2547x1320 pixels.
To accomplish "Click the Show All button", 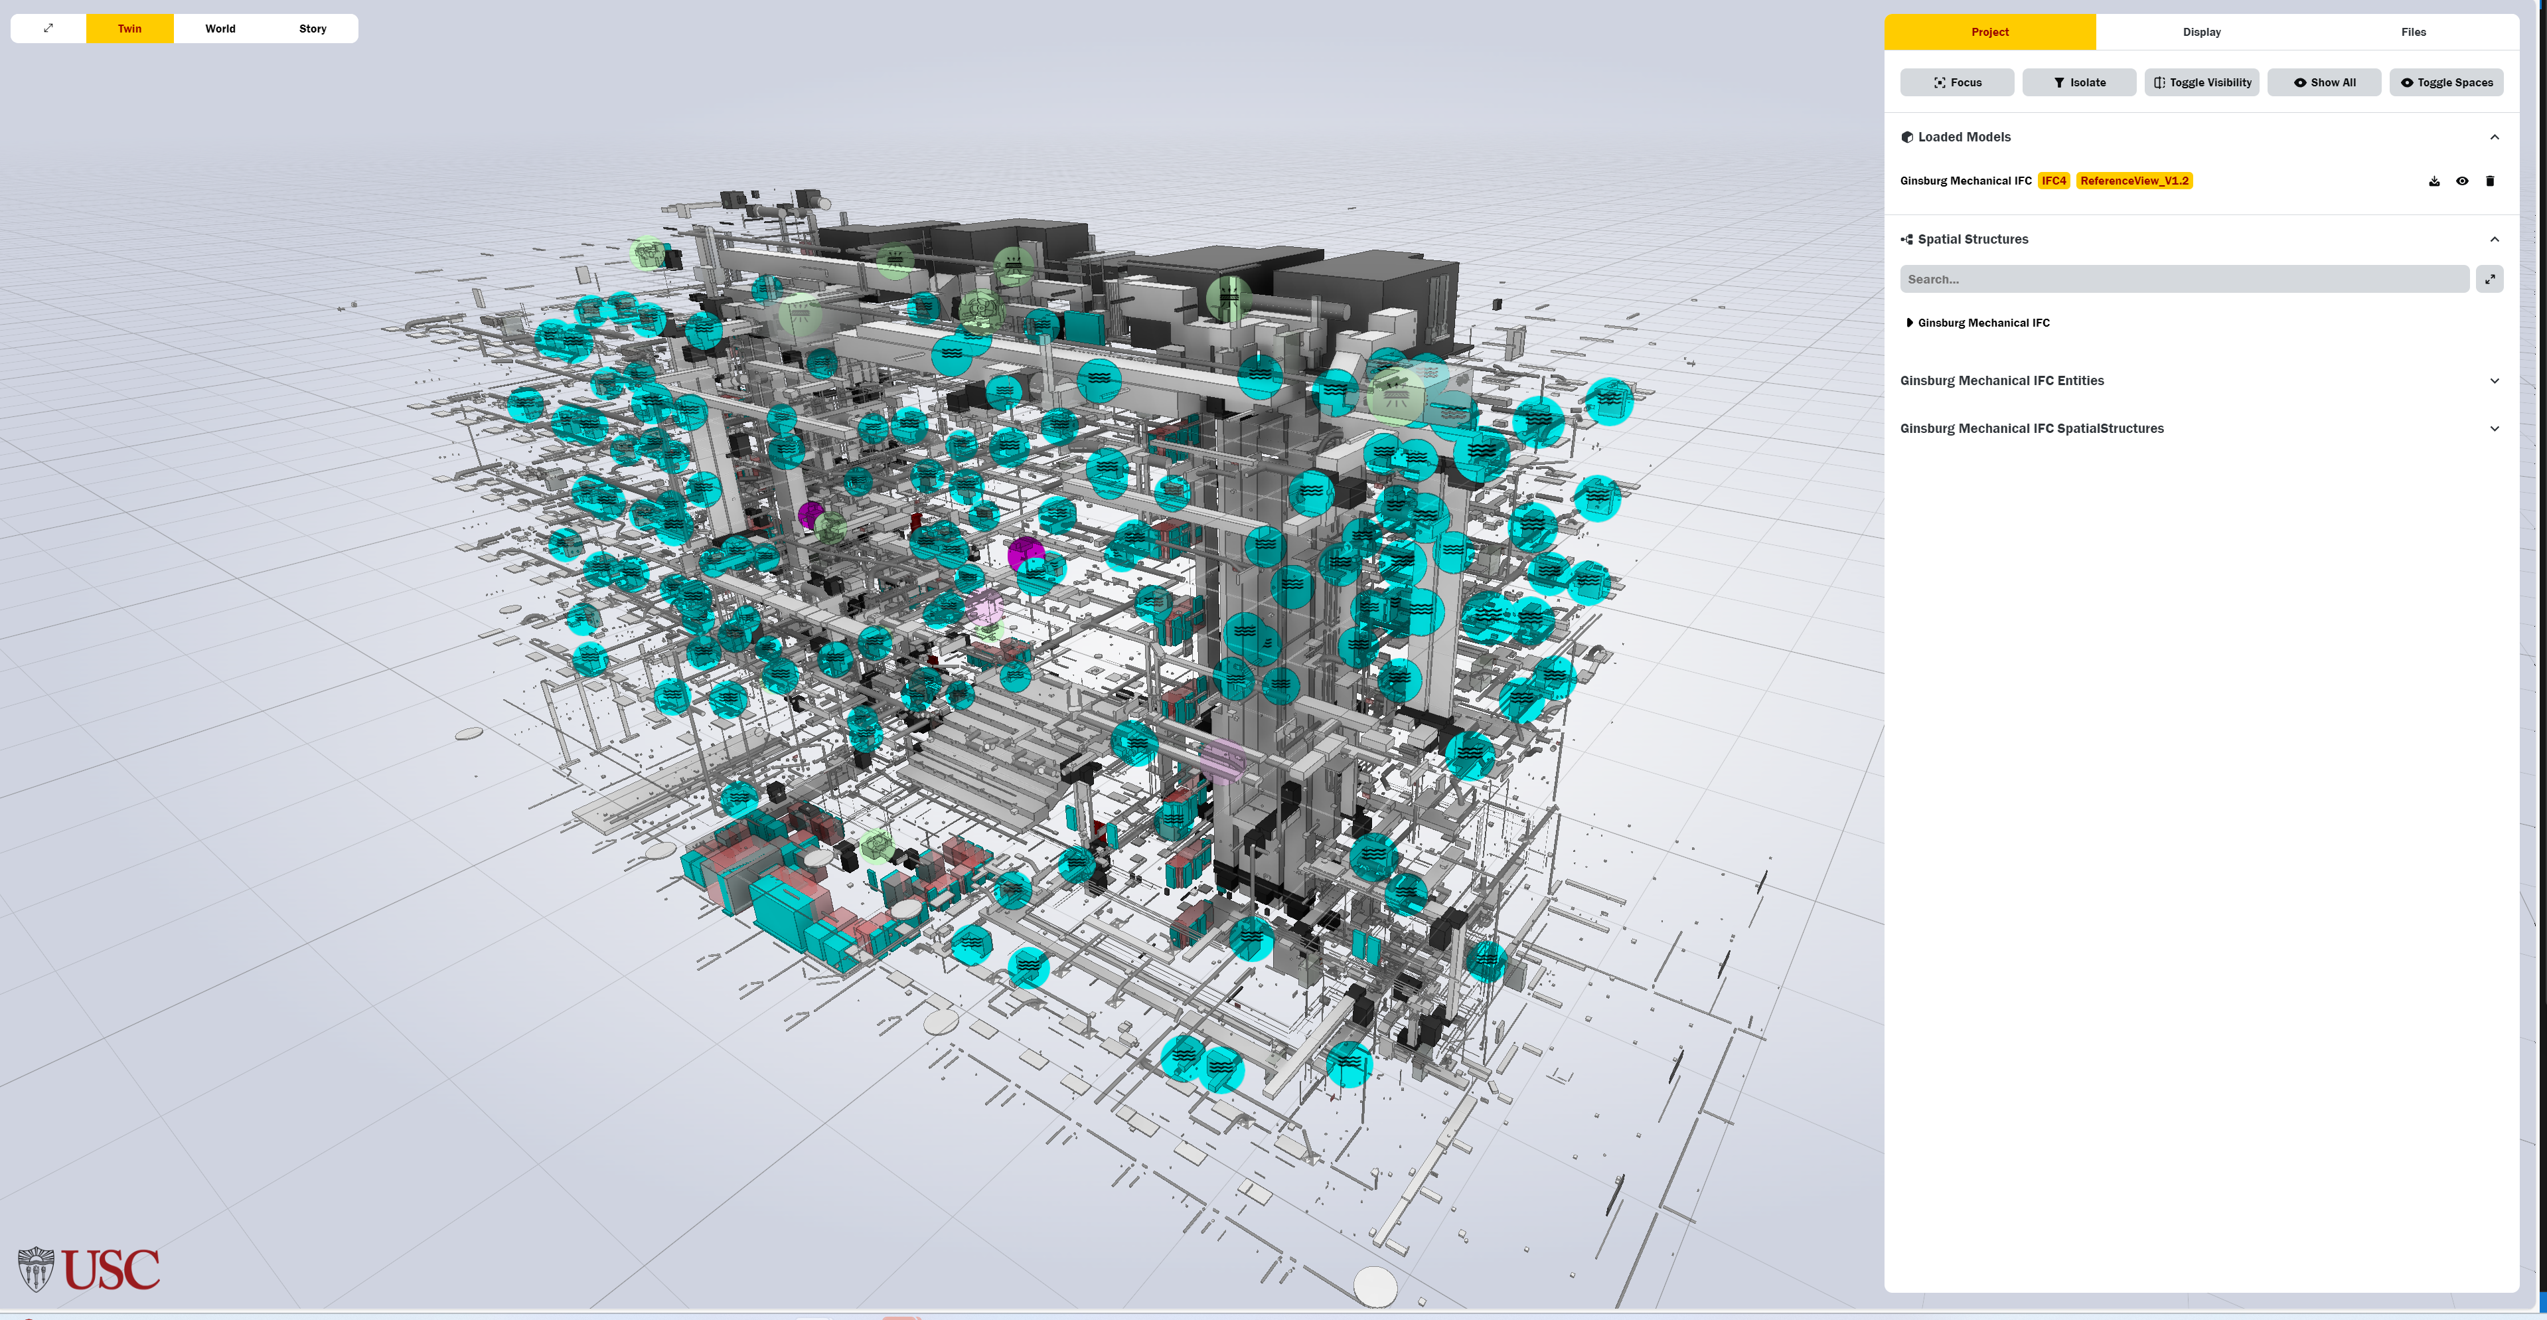I will (x=2323, y=83).
